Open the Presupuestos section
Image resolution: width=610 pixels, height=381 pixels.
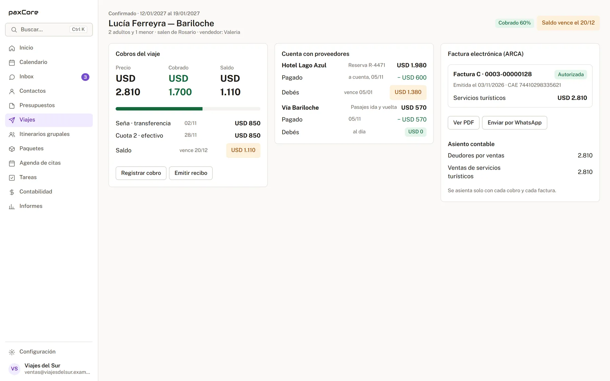49,106
